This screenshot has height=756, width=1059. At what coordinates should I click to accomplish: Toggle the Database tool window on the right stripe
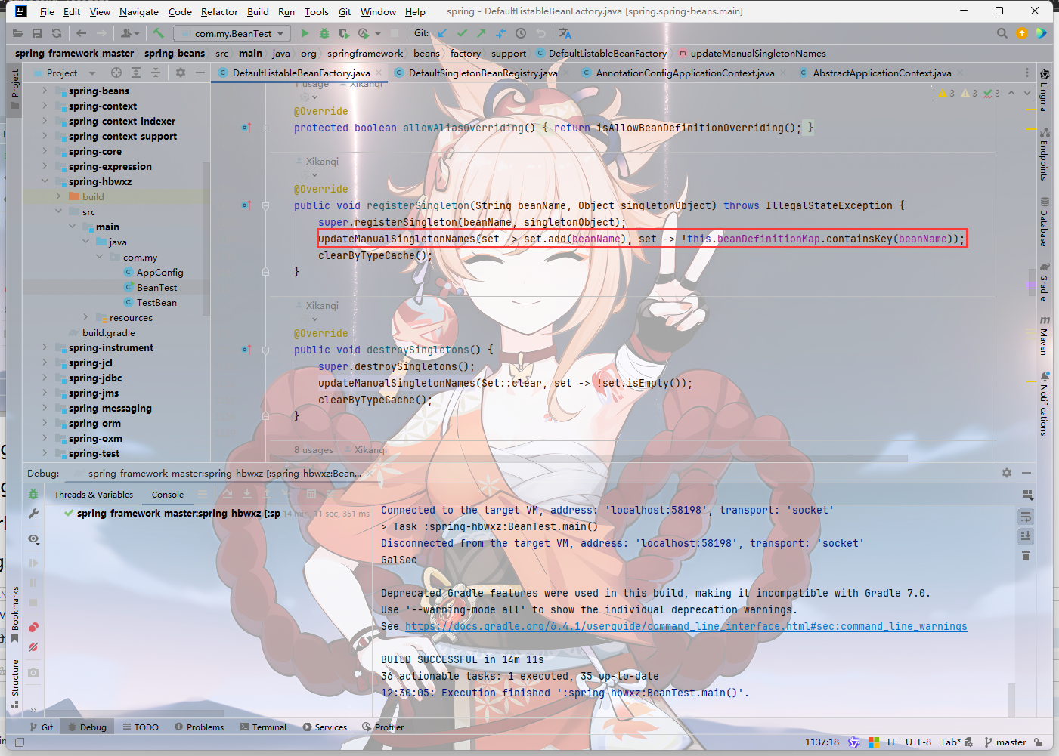(x=1044, y=222)
